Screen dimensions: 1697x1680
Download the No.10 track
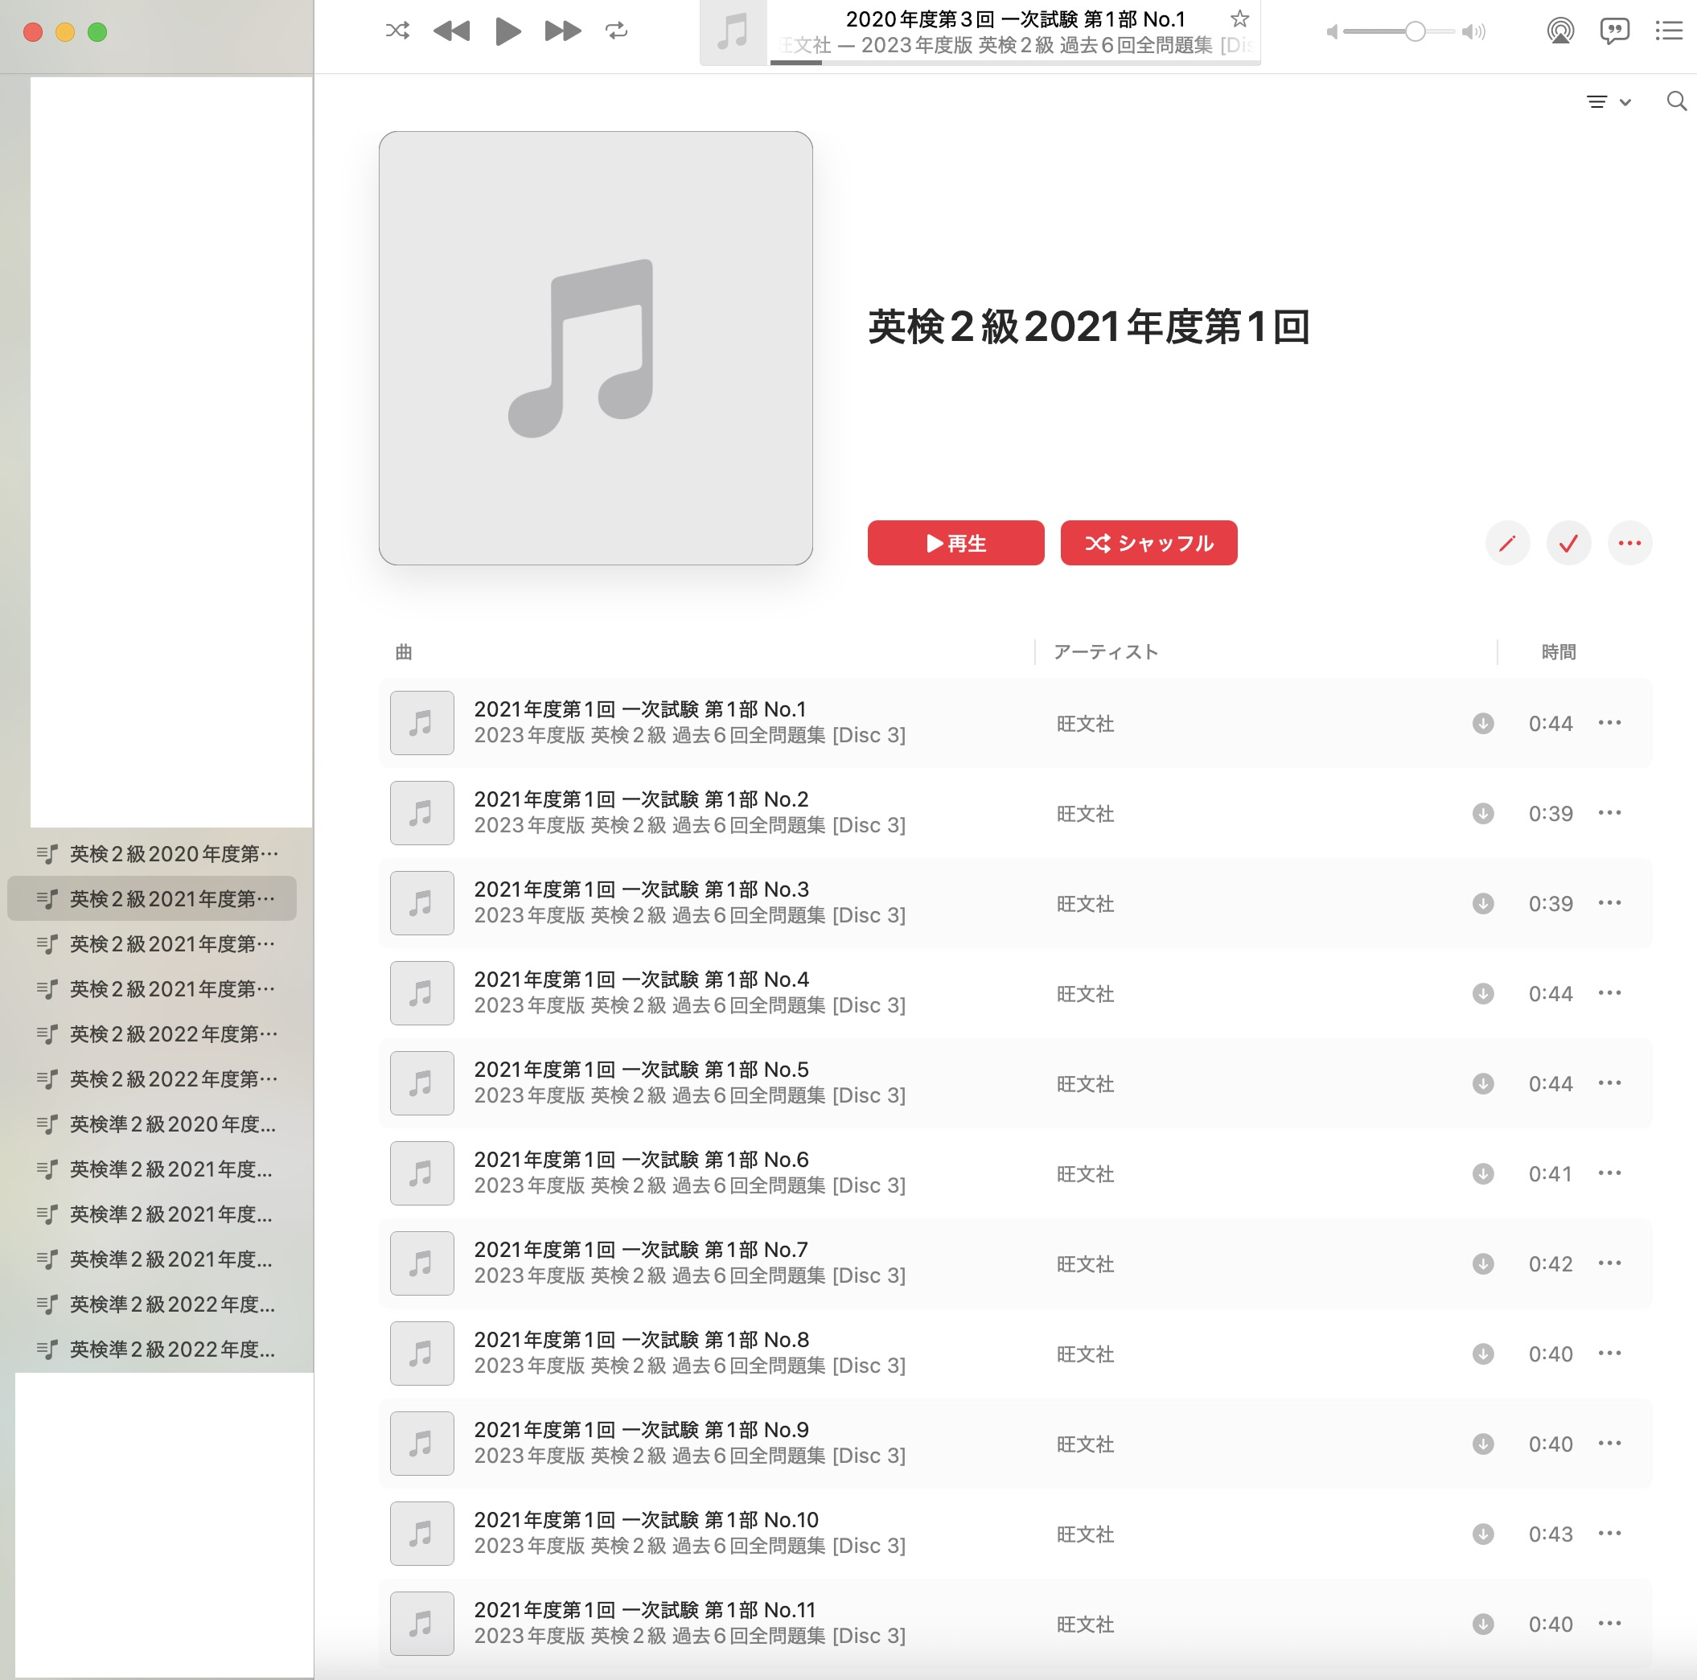(1483, 1534)
